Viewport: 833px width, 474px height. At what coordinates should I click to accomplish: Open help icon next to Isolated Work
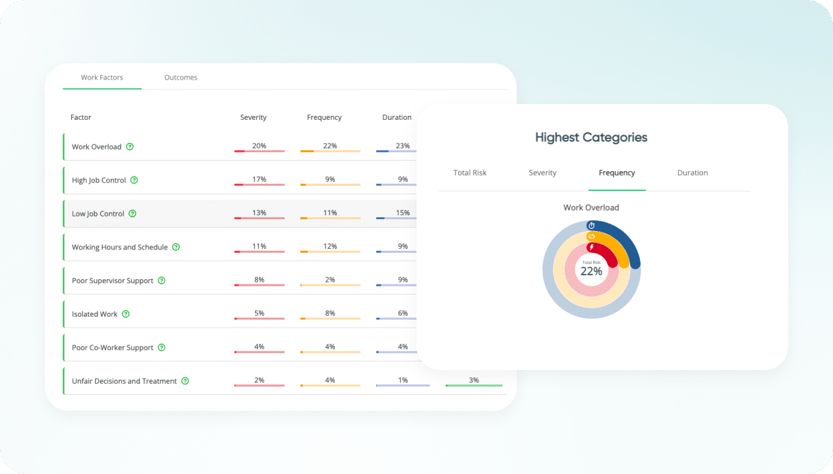(x=126, y=314)
